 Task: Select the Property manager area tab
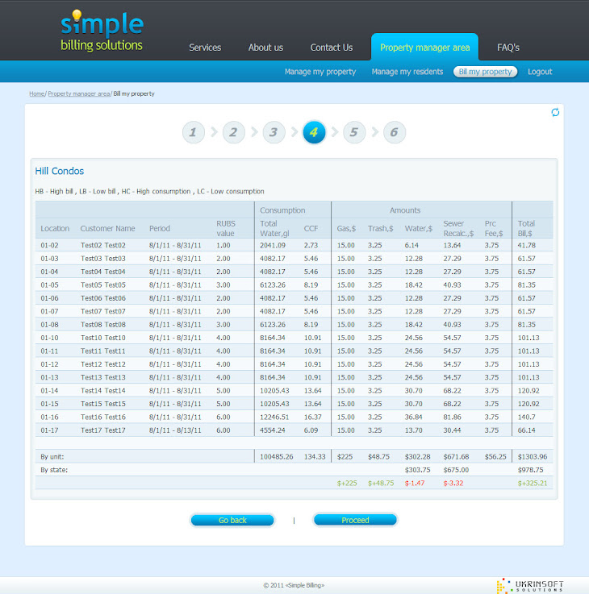(424, 47)
